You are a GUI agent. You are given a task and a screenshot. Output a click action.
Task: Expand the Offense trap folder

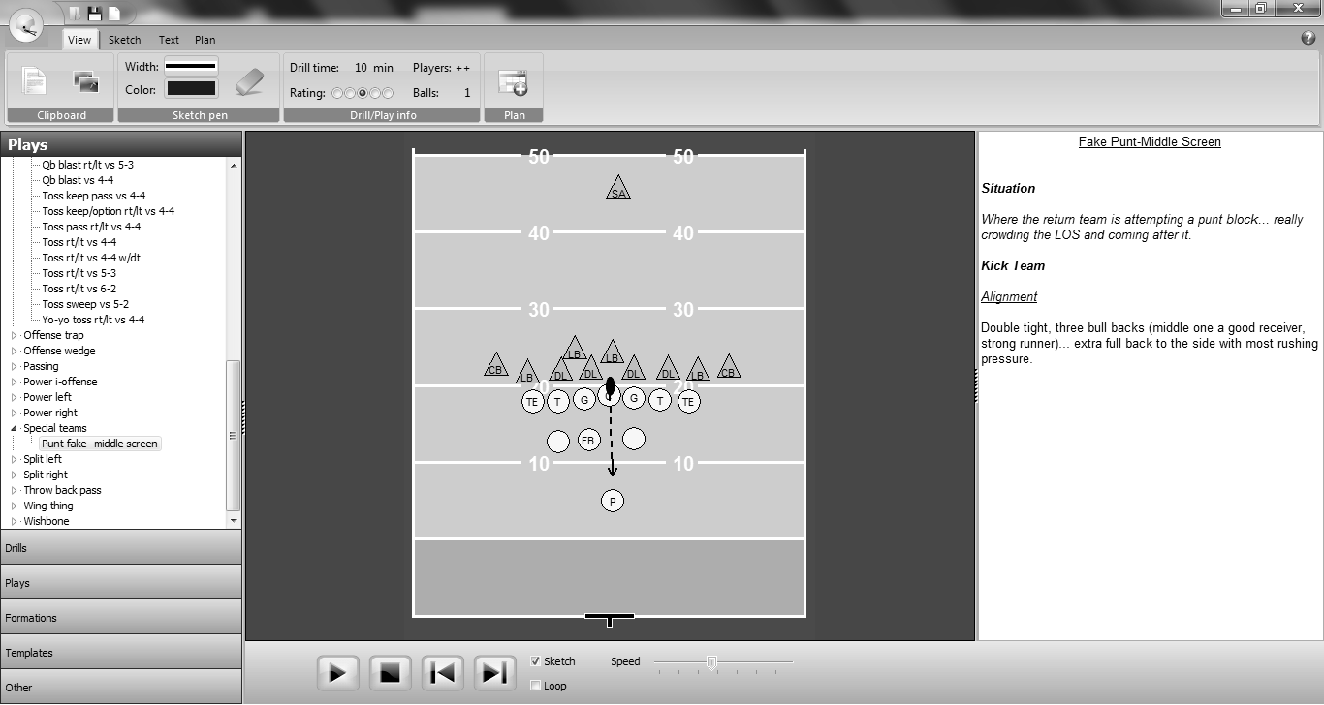pyautogui.click(x=14, y=335)
